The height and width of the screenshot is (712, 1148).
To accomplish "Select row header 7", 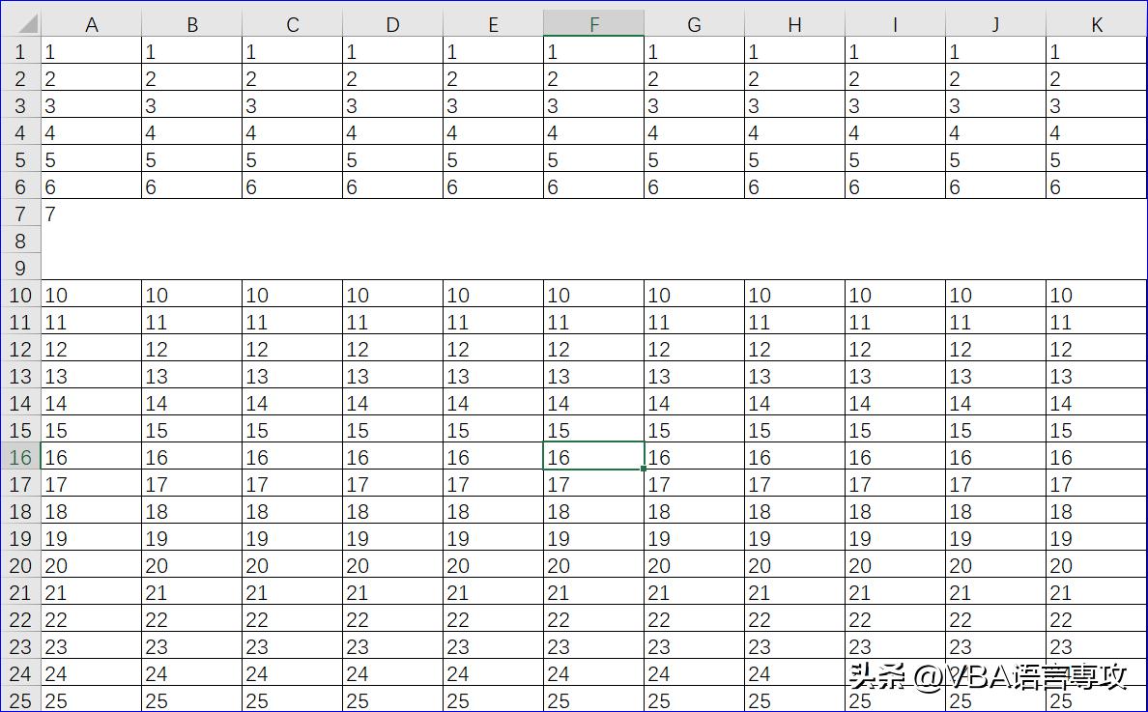I will pos(20,214).
